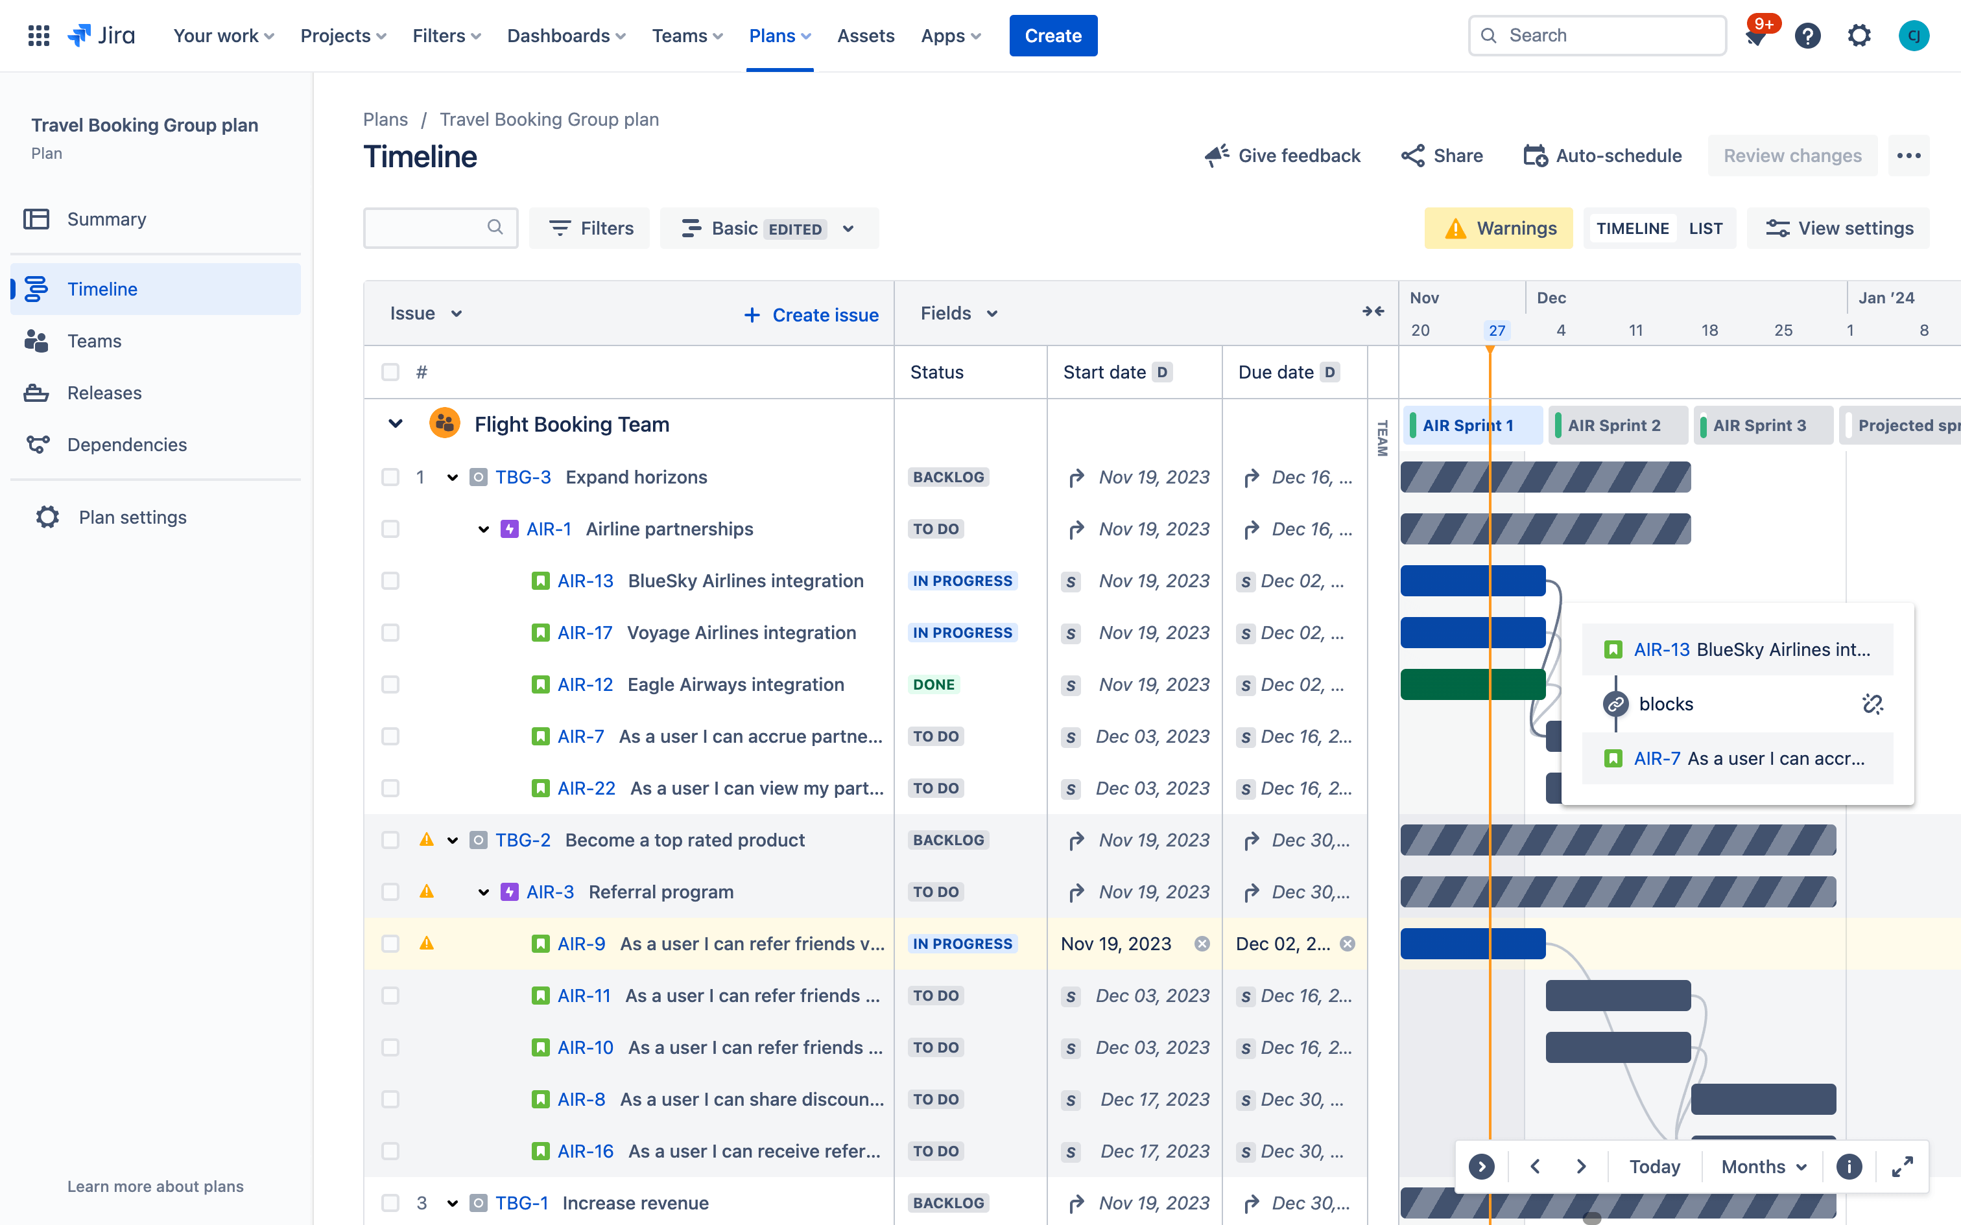
Task: Click the timeline legend info icon
Action: (x=1848, y=1167)
